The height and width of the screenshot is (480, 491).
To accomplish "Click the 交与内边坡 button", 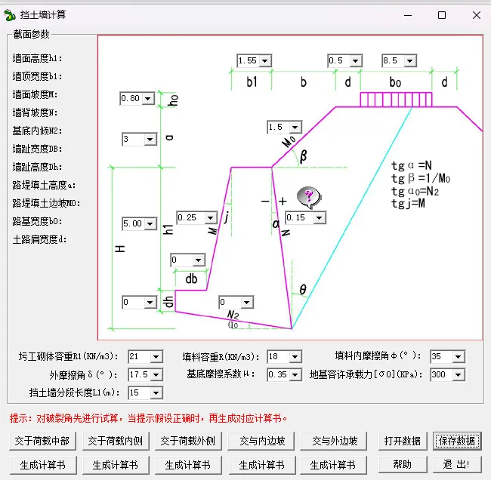I will click(261, 442).
